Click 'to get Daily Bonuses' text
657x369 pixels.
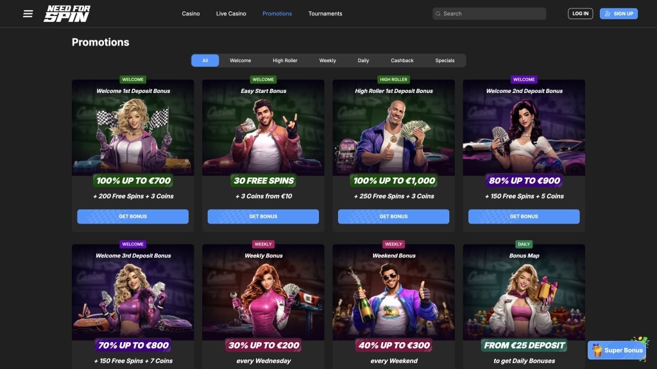[524, 361]
